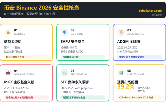Click the number 05 on the SEC card

(72, 71)
